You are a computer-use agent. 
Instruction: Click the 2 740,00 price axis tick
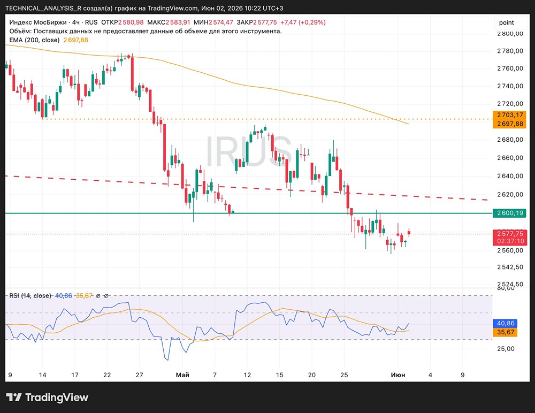[510, 86]
